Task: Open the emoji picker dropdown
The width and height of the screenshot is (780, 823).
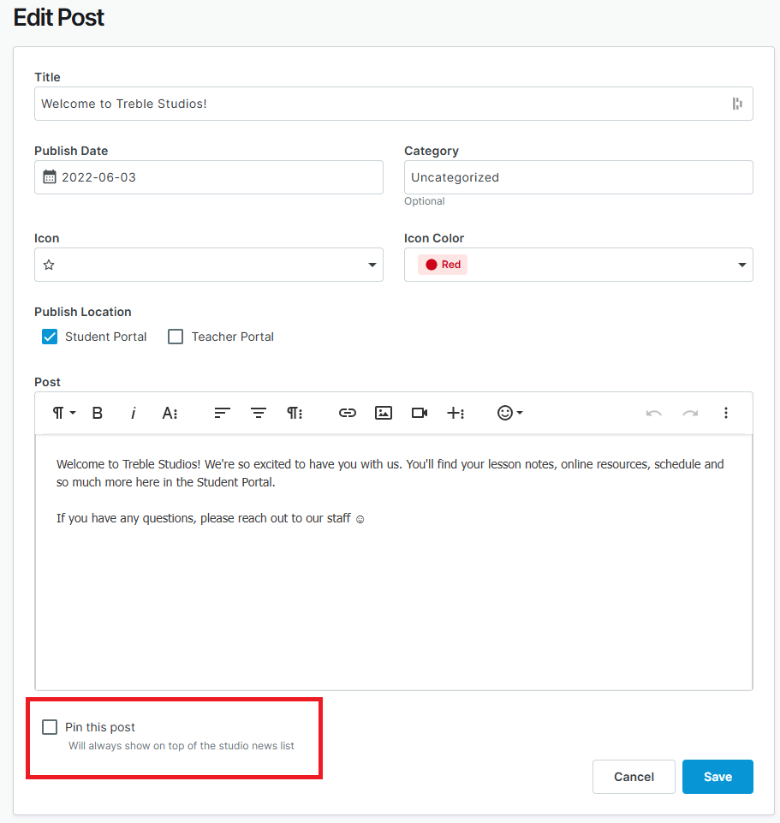Action: click(x=509, y=413)
